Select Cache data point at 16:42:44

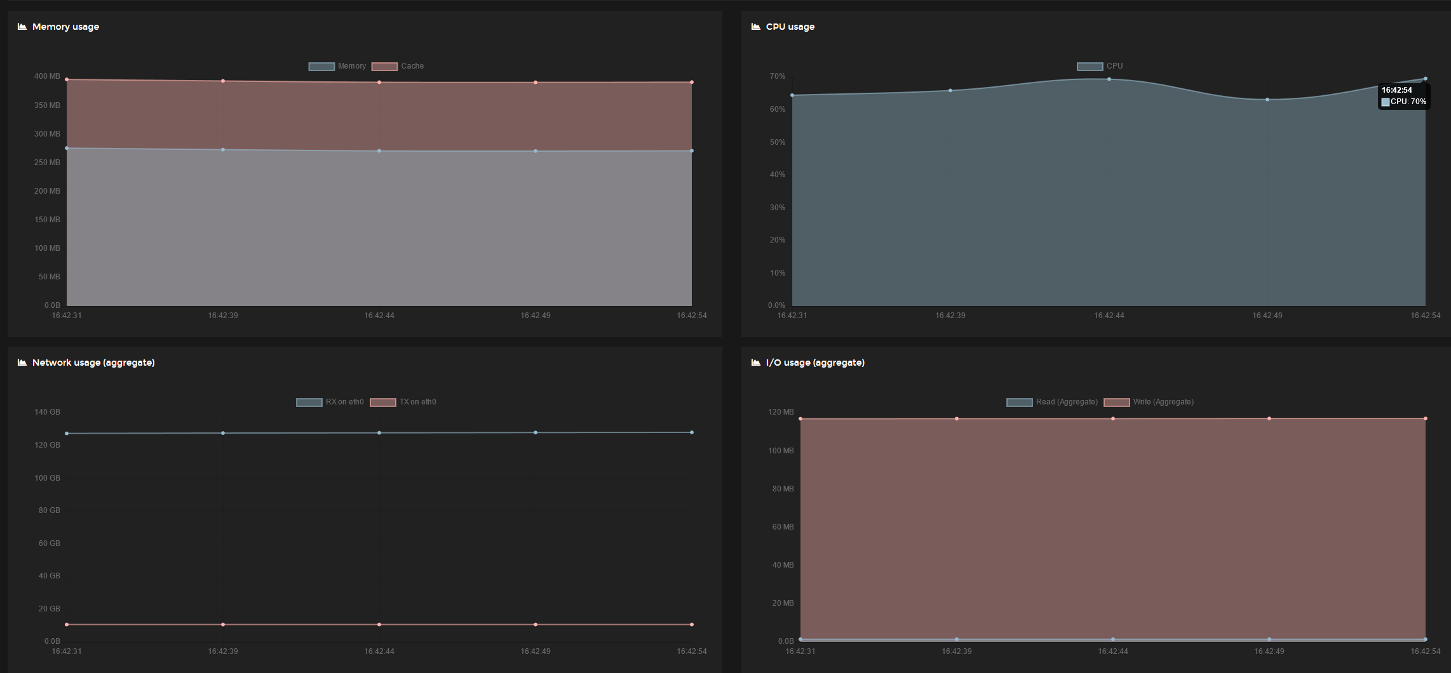[379, 83]
